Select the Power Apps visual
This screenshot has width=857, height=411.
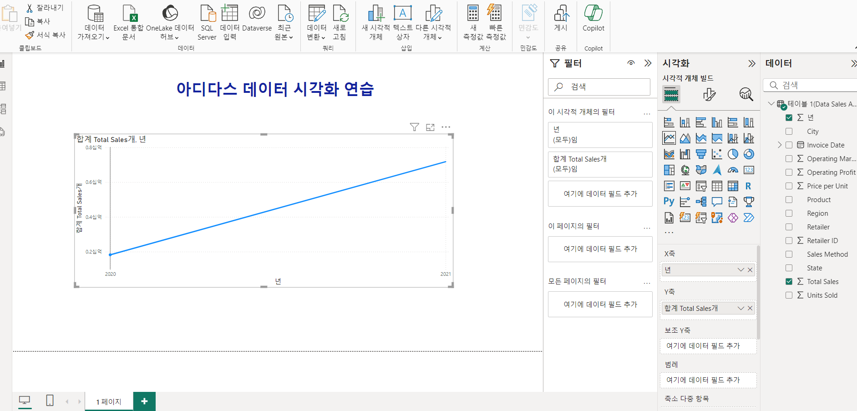[x=733, y=218]
